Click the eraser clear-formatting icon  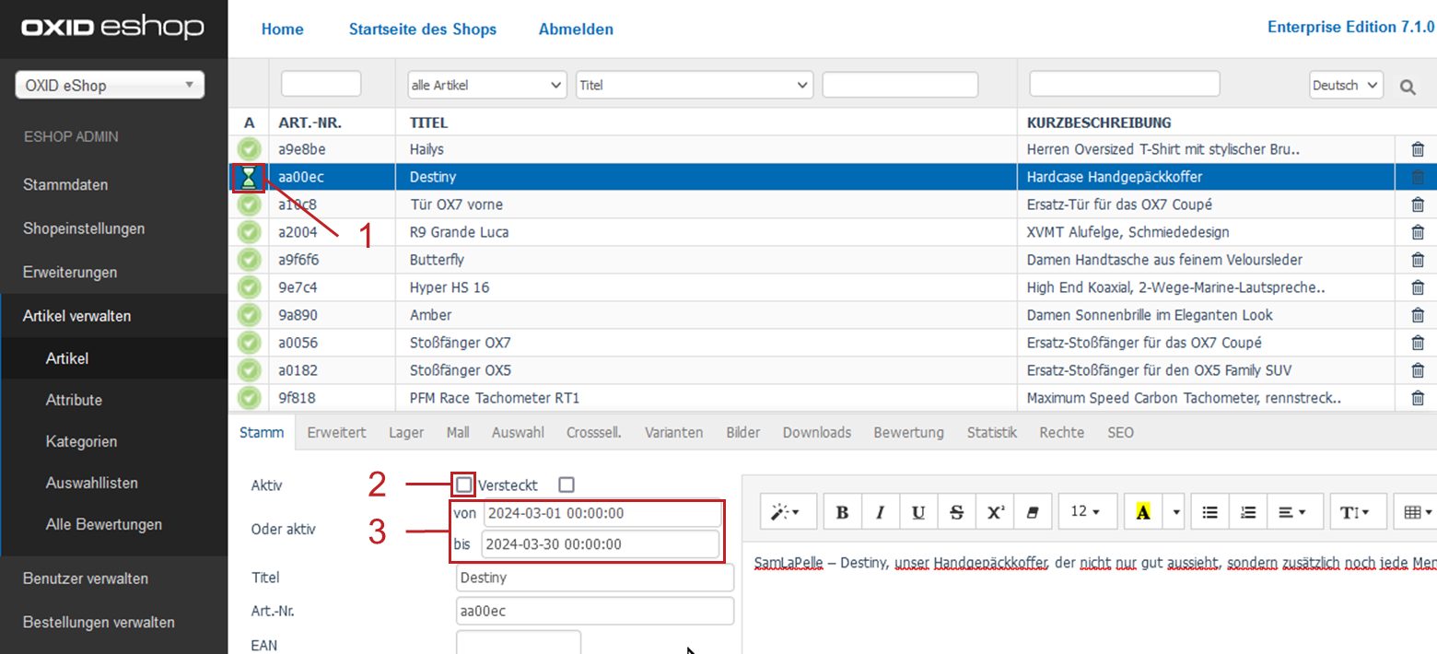tap(1033, 512)
